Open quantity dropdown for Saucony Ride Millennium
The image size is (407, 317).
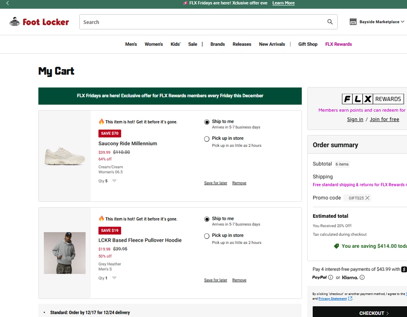coord(114,181)
